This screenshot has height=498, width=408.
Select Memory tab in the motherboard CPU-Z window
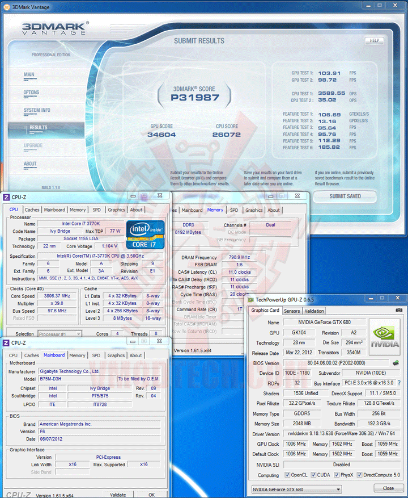click(x=78, y=355)
